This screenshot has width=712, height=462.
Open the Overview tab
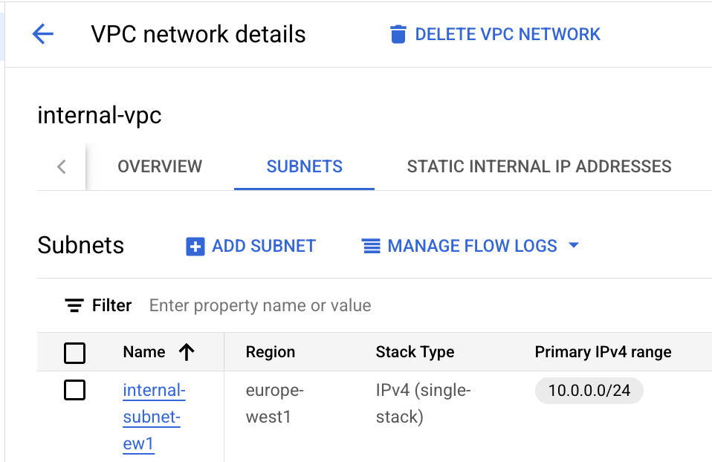[160, 166]
